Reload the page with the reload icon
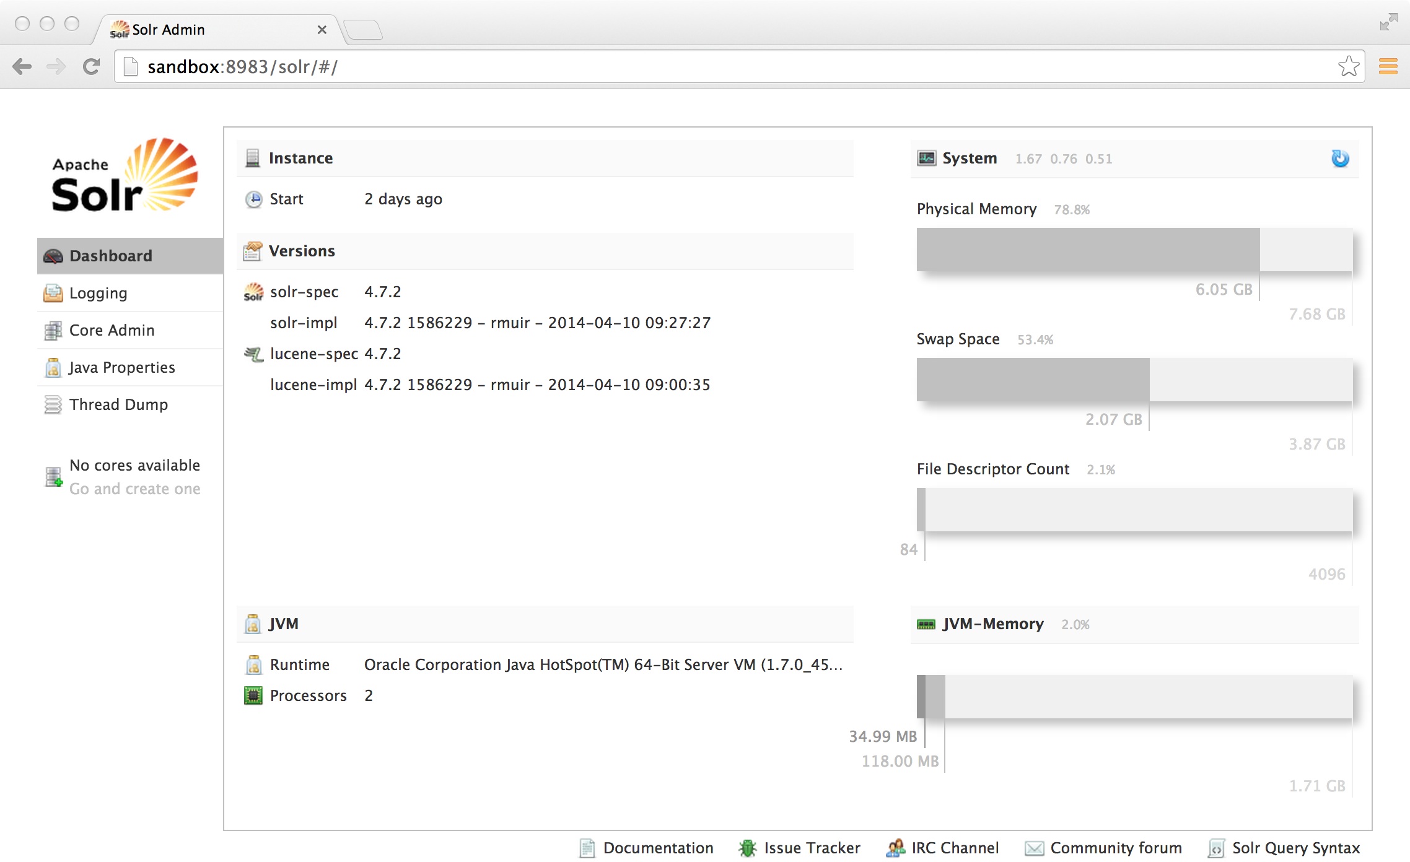 (91, 66)
